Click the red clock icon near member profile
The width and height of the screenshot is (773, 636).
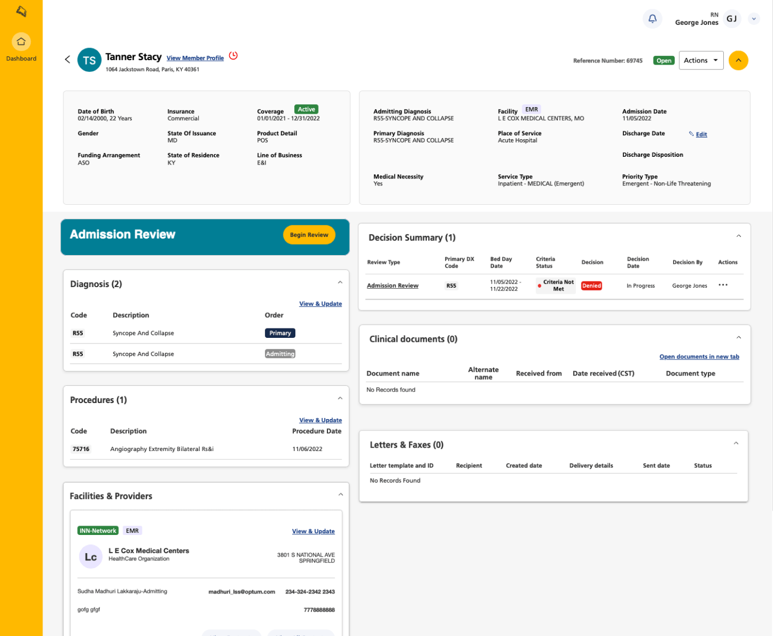(x=234, y=56)
